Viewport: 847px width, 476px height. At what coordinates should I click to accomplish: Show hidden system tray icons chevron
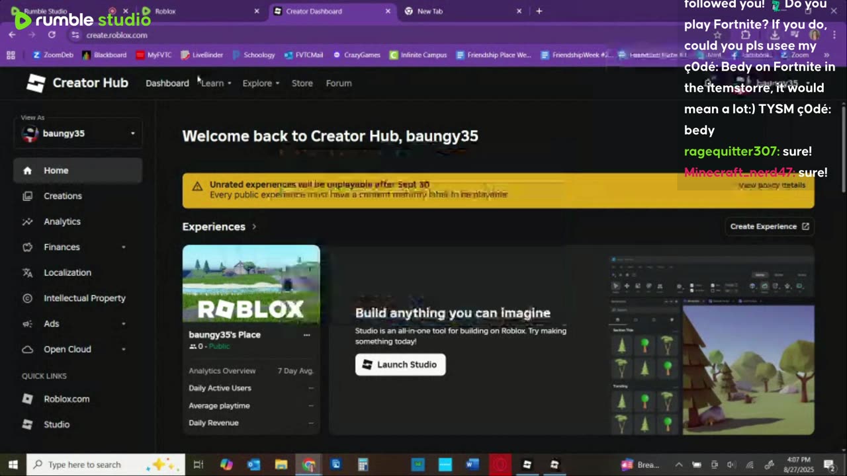679,465
